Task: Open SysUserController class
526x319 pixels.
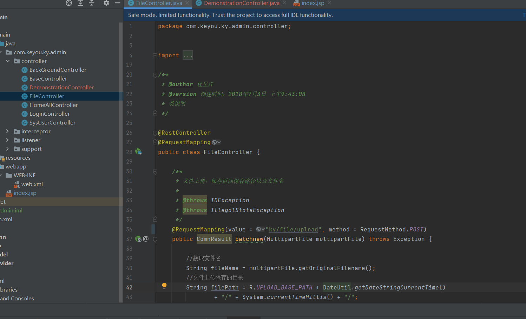Action: click(52, 122)
